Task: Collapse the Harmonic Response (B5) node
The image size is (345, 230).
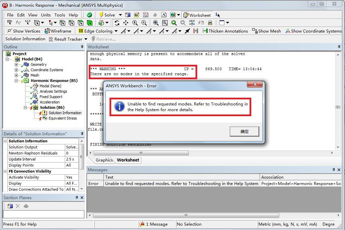Action: coord(16,81)
